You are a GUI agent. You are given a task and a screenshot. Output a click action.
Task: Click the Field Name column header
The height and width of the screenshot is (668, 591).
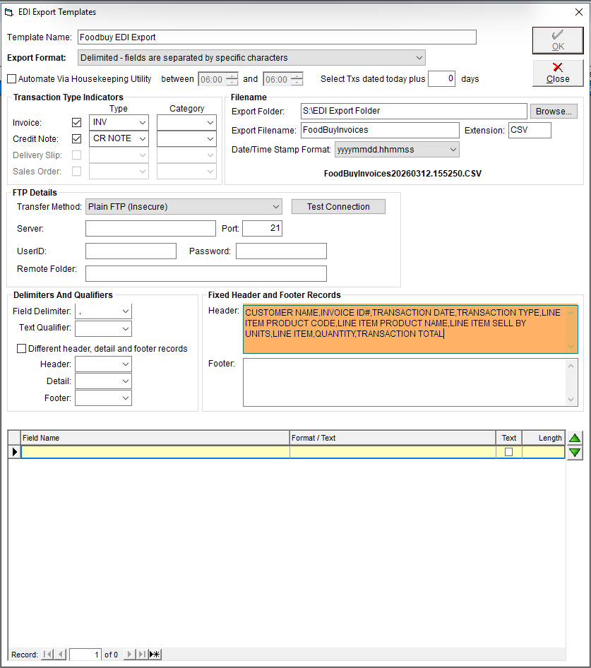155,438
